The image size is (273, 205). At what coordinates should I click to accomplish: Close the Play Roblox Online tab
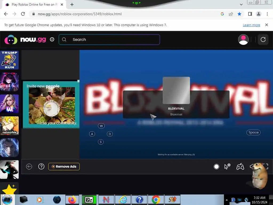[62, 5]
